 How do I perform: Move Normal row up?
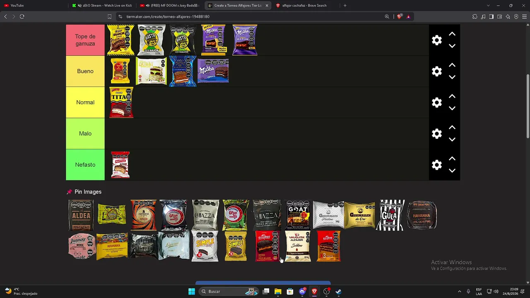pos(452,96)
